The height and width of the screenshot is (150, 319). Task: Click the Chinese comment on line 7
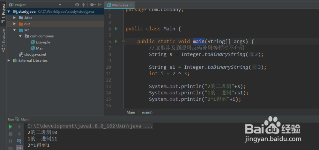click(196, 48)
